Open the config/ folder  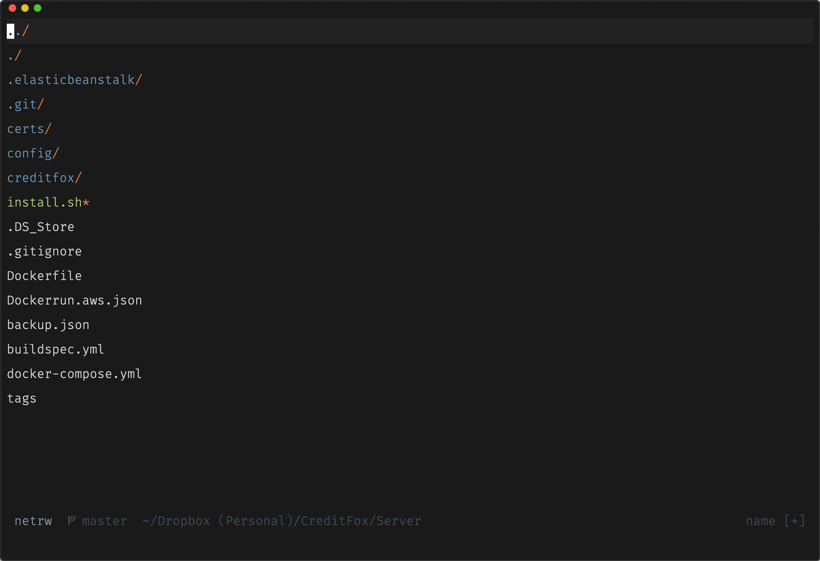coord(33,153)
